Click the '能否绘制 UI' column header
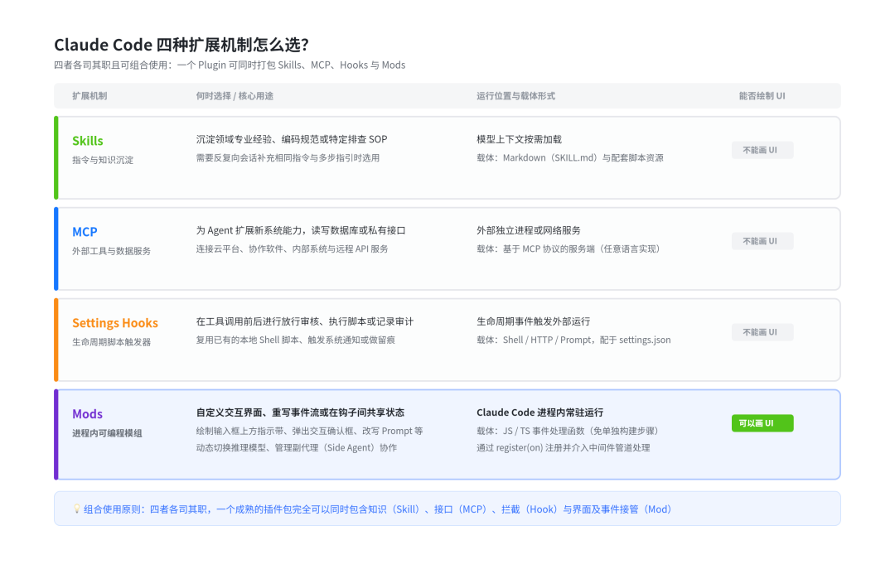The width and height of the screenshot is (895, 574). (762, 96)
